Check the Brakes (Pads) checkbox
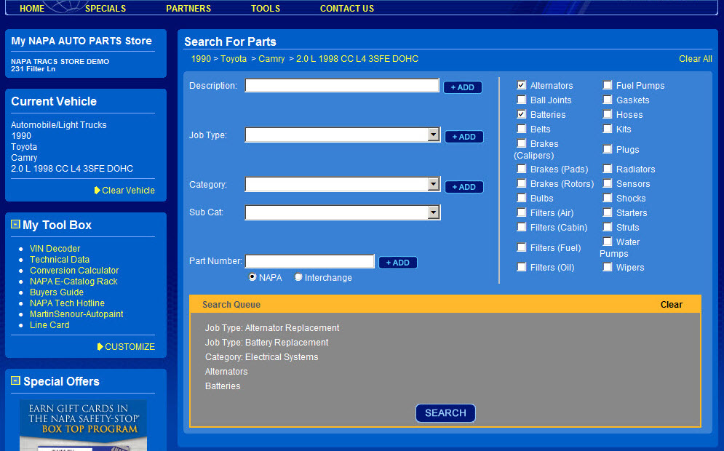Viewport: 724px width, 451px height. (522, 169)
